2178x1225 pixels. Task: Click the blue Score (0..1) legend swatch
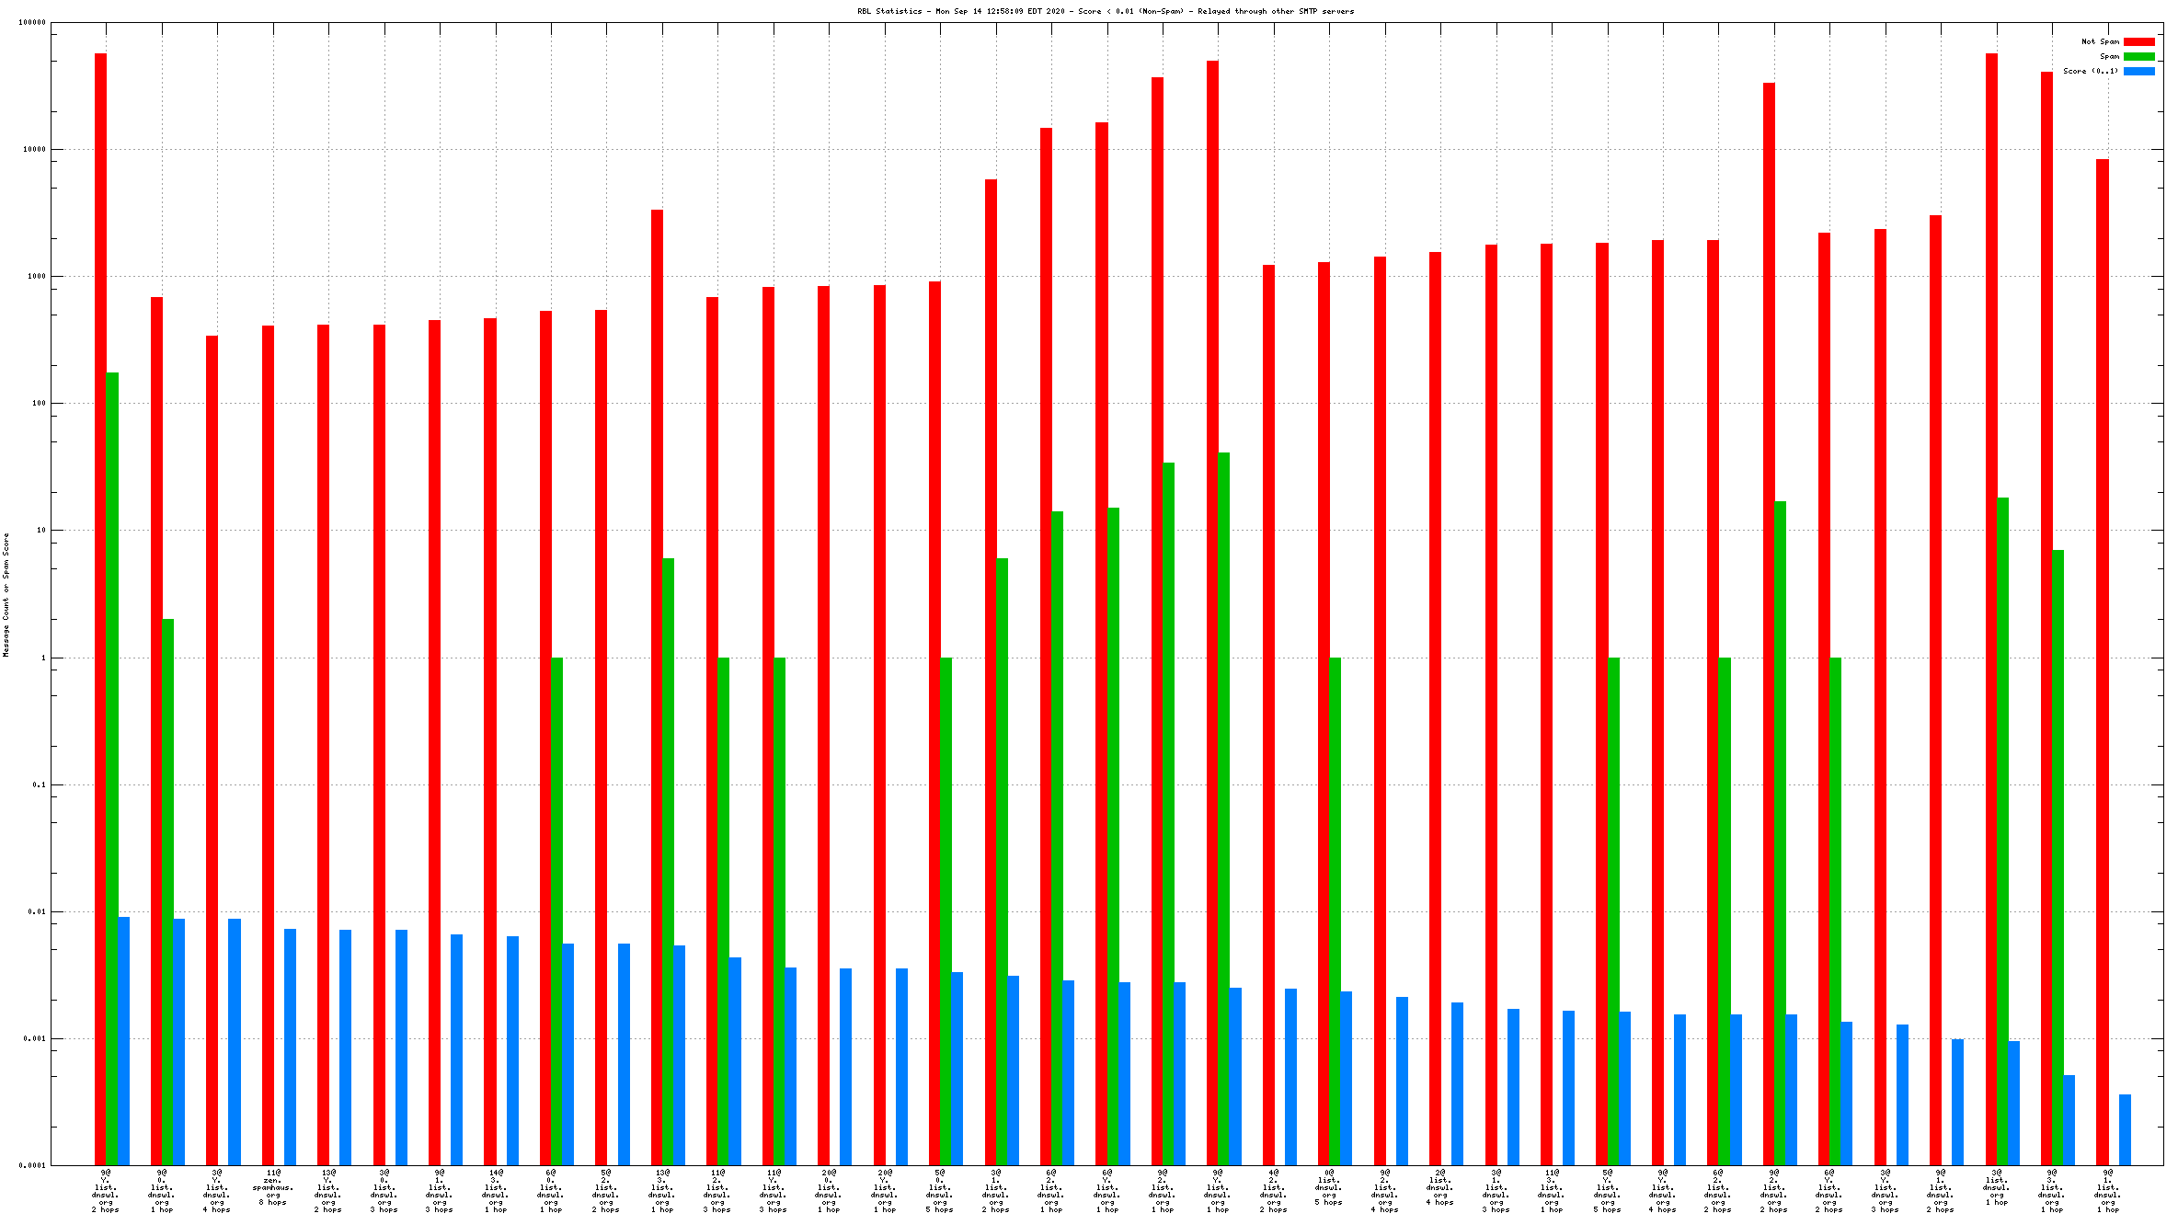pos(2138,71)
